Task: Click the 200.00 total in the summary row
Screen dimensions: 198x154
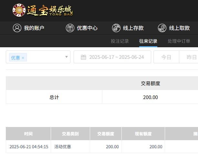Action: click(151, 97)
